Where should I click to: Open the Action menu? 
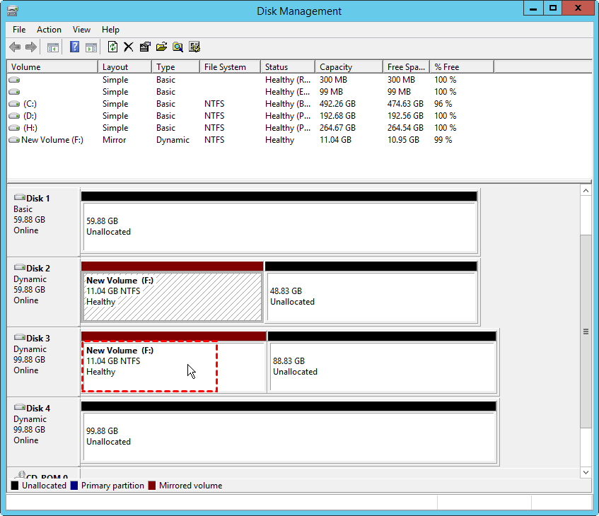49,30
